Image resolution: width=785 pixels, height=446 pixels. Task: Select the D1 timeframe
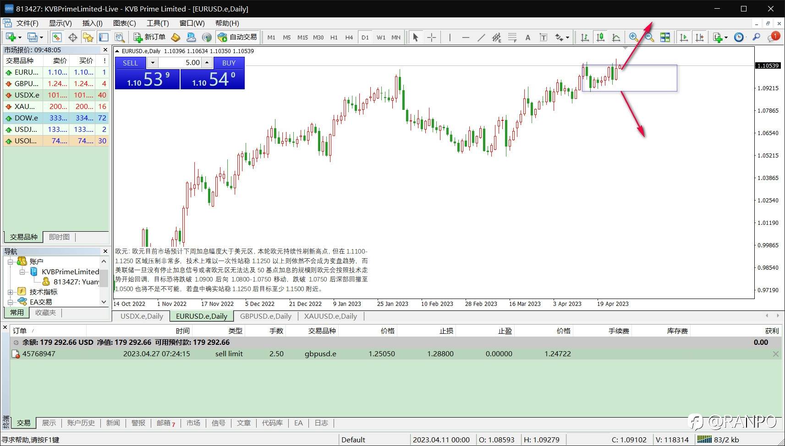pos(365,38)
